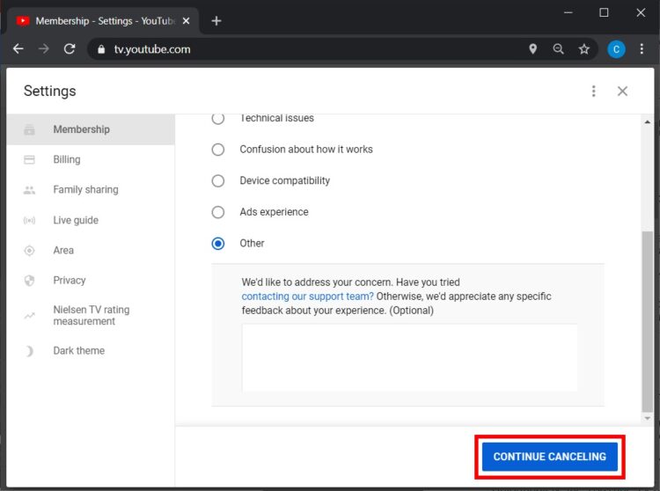Click the optional feedback text box
The width and height of the screenshot is (660, 491).
click(409, 357)
